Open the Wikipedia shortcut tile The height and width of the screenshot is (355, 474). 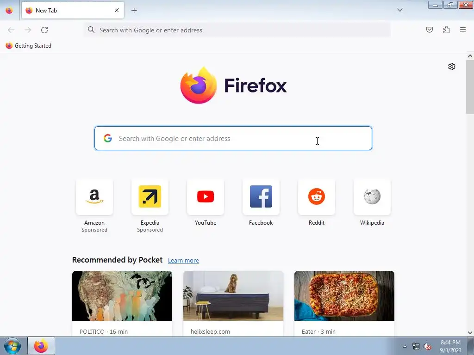(372, 197)
